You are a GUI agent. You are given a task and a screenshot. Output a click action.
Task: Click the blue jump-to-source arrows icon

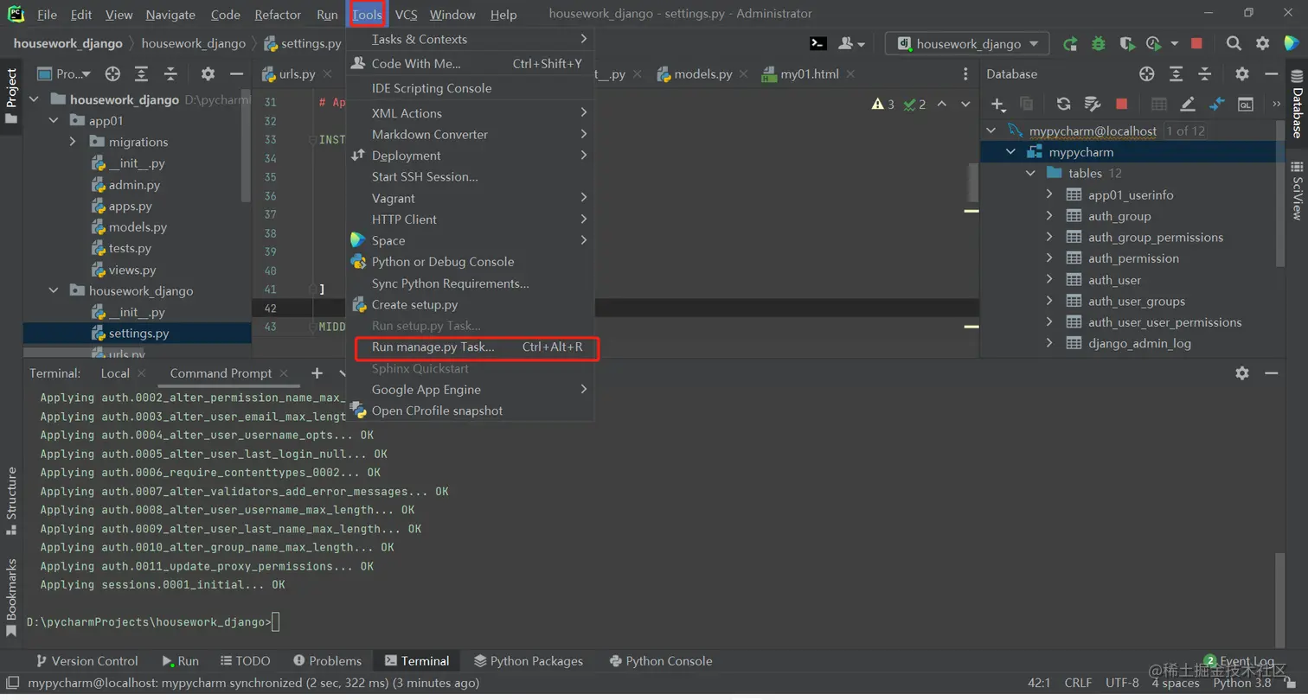pos(1216,105)
